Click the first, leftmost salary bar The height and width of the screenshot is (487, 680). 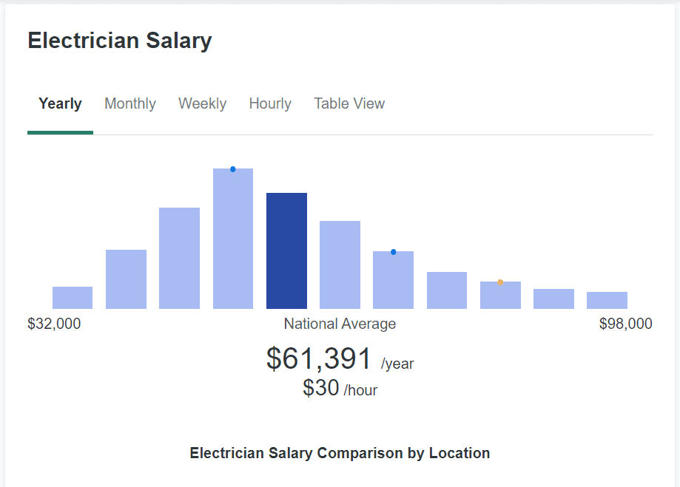coord(73,298)
